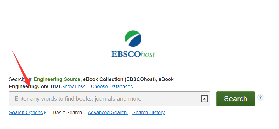Switch to Advanced Search
This screenshot has height=129, width=279.
[108, 113]
